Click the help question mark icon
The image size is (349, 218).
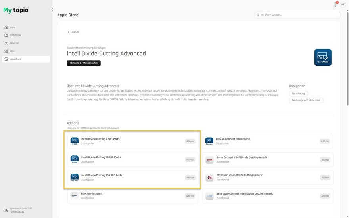click(x=335, y=4)
